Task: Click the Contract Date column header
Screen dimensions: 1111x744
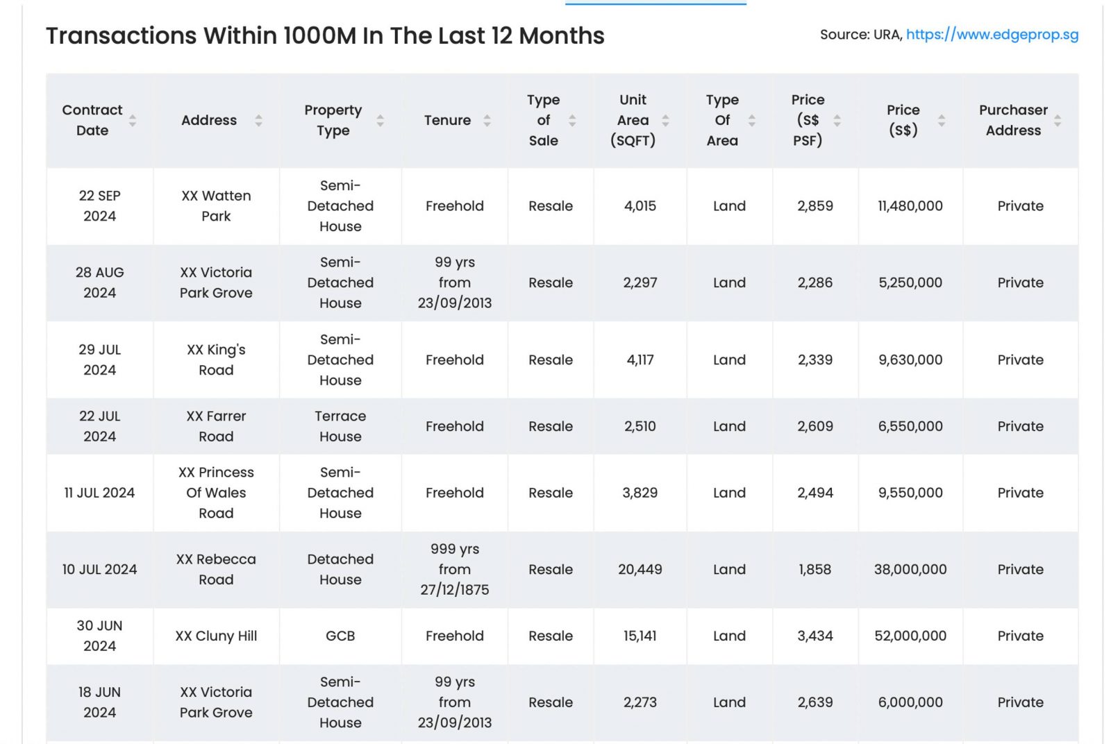Action: tap(92, 120)
